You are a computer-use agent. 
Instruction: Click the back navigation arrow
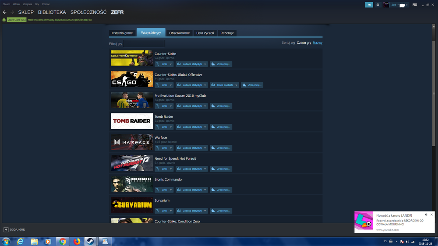pyautogui.click(x=5, y=12)
